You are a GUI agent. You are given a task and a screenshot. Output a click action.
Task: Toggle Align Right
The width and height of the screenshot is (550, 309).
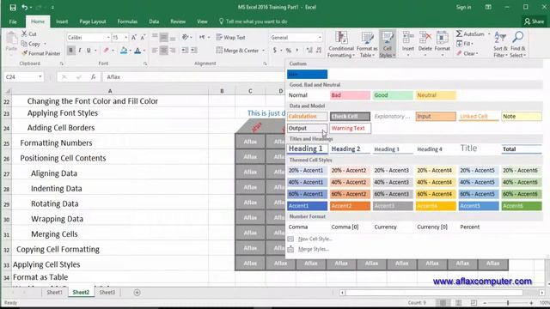click(x=172, y=51)
